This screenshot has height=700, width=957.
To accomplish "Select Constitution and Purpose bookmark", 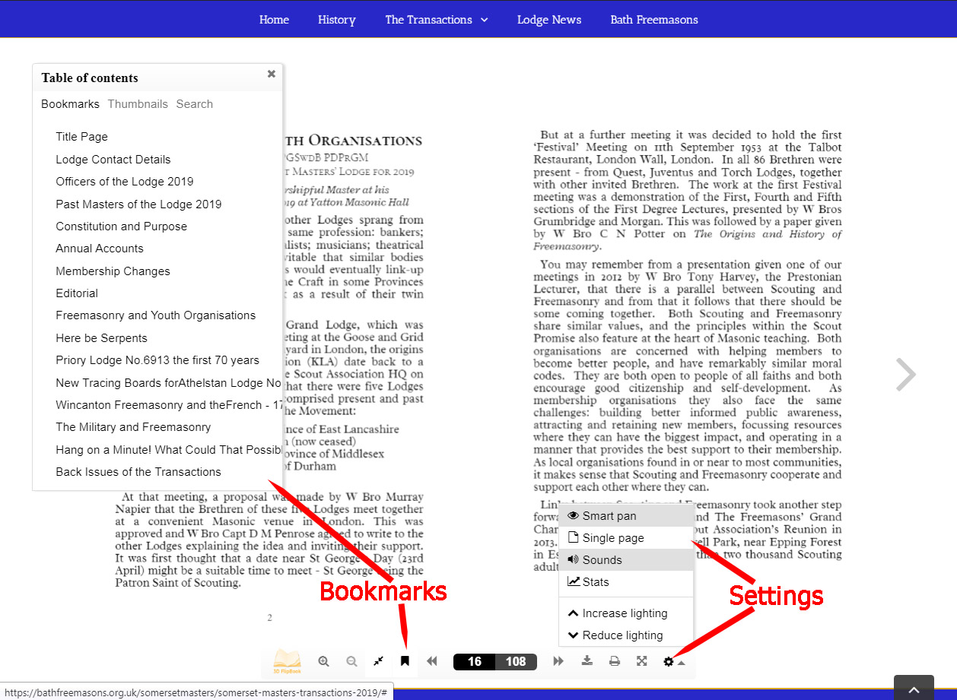I will click(x=122, y=226).
